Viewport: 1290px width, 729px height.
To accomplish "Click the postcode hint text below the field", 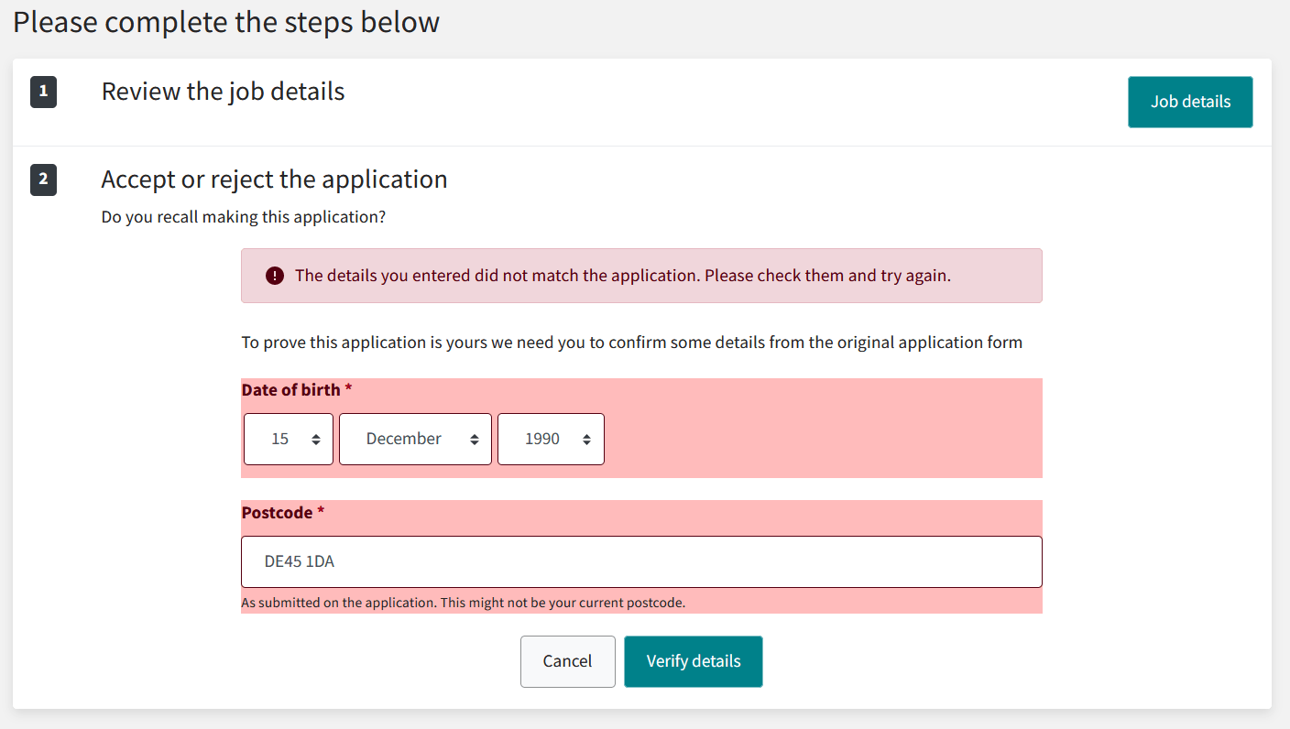I will click(x=463, y=603).
